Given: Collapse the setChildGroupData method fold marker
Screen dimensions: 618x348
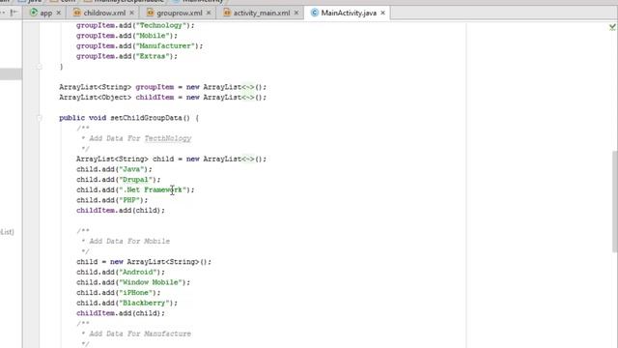Looking at the screenshot, I should pos(39,118).
